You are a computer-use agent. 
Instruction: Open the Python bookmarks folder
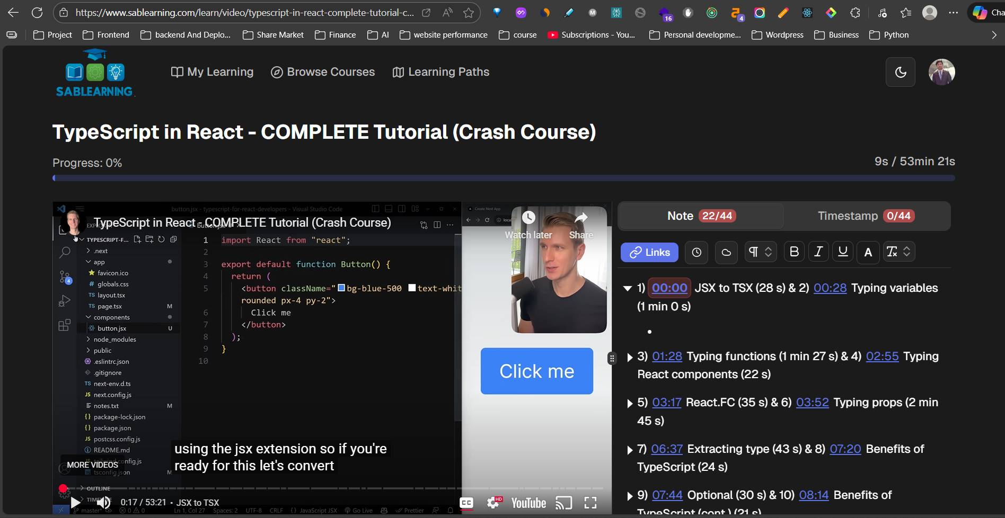pyautogui.click(x=889, y=35)
